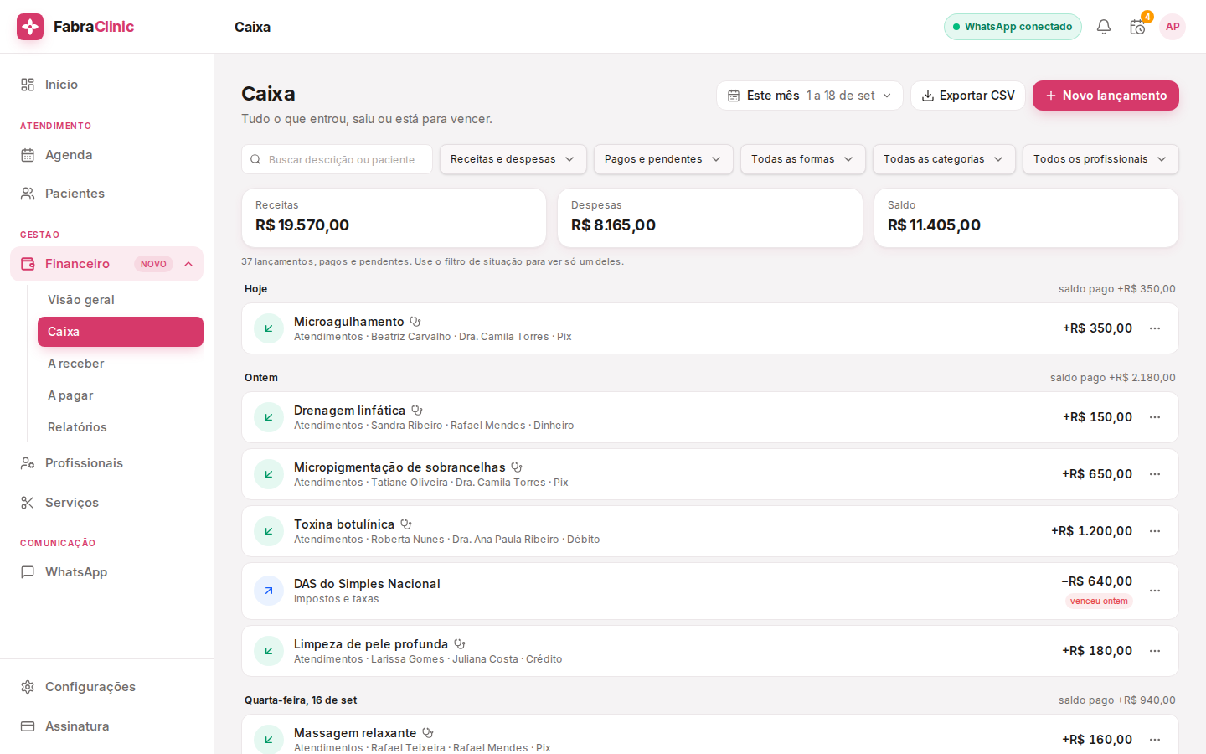This screenshot has height=754, width=1206.
Task: Open the Todas as categorias dropdown
Action: tap(944, 159)
